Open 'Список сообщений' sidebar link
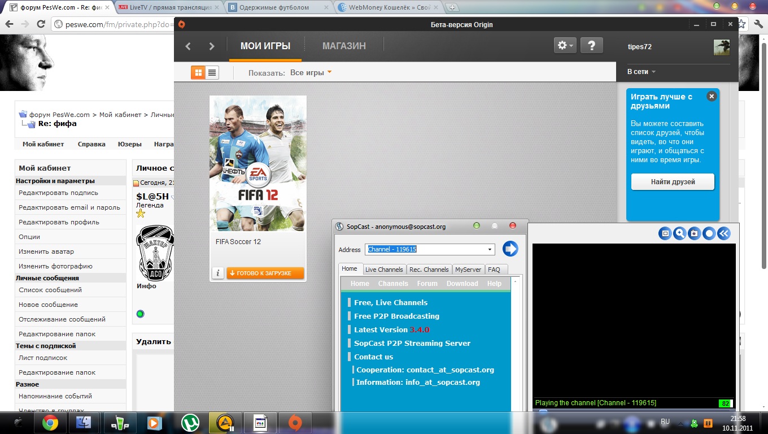 pyautogui.click(x=50, y=290)
